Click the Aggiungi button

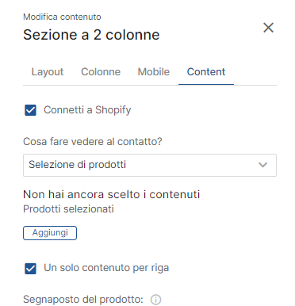tap(50, 233)
